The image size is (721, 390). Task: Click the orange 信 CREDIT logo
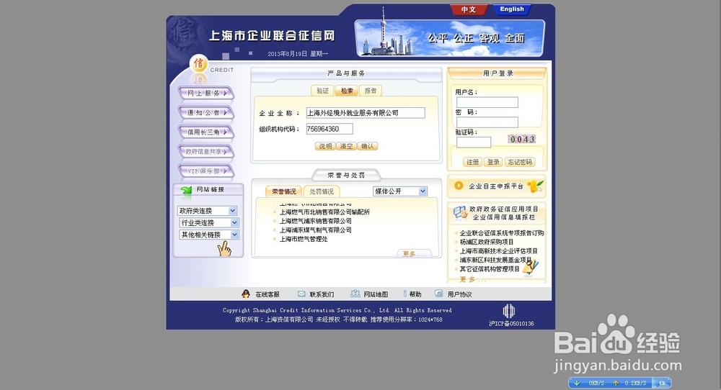[199, 64]
